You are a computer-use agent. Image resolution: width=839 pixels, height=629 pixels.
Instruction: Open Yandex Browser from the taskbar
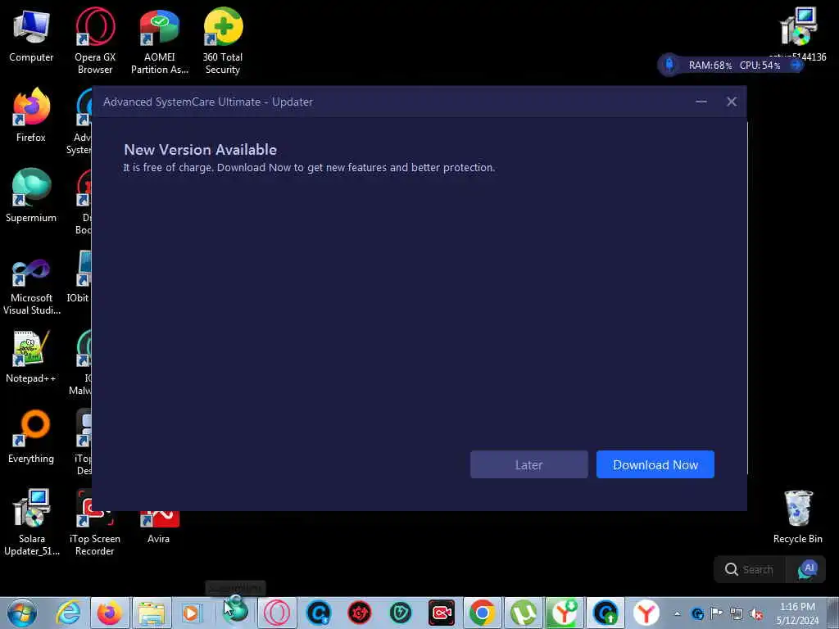tap(646, 613)
